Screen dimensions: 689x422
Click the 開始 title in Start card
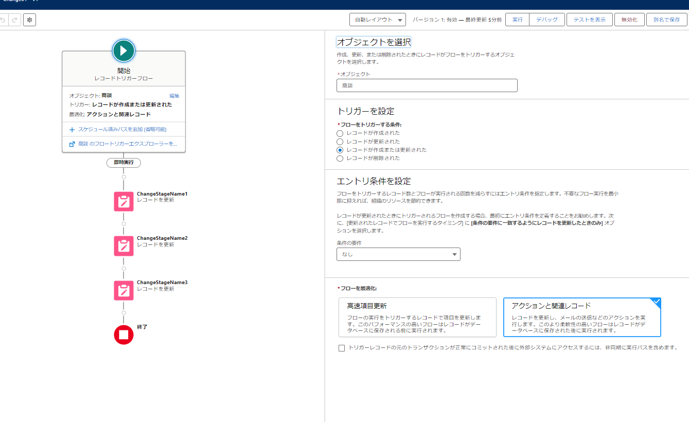(x=123, y=71)
